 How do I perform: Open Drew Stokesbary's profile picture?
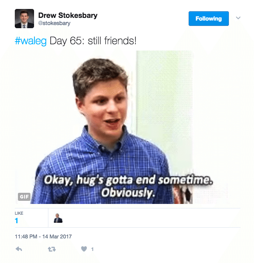tap(24, 18)
